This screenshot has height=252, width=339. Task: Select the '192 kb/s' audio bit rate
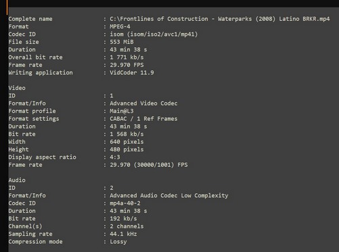click(x=123, y=218)
